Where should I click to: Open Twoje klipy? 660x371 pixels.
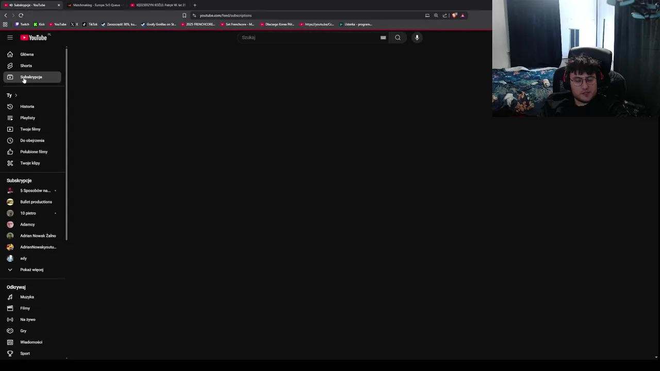pyautogui.click(x=32, y=163)
